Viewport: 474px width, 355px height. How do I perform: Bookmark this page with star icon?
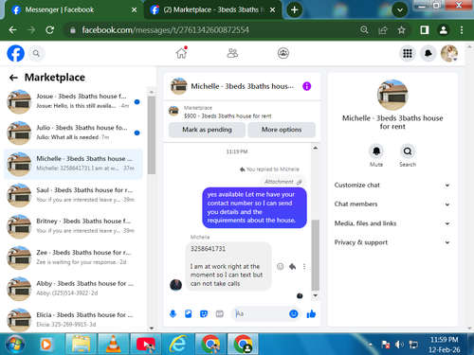coord(401,30)
